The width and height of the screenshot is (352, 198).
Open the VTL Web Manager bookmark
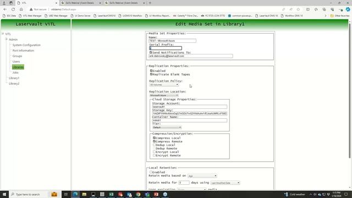pyautogui.click(x=30, y=16)
